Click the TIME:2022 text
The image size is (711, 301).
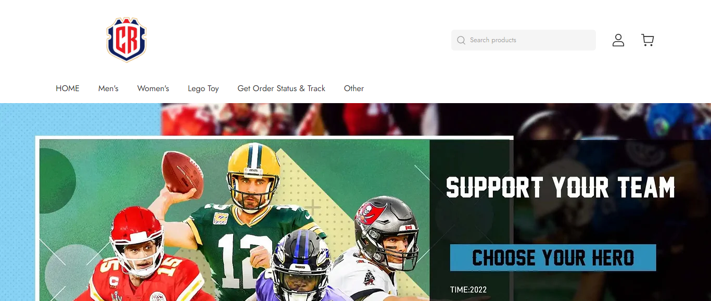pyautogui.click(x=468, y=290)
